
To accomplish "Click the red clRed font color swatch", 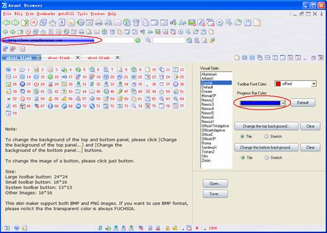I will click(278, 84).
